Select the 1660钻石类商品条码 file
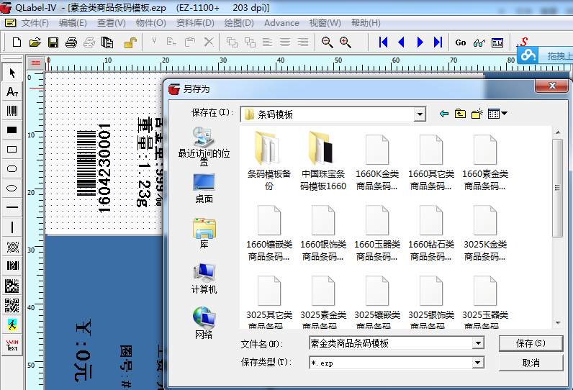 click(x=431, y=233)
